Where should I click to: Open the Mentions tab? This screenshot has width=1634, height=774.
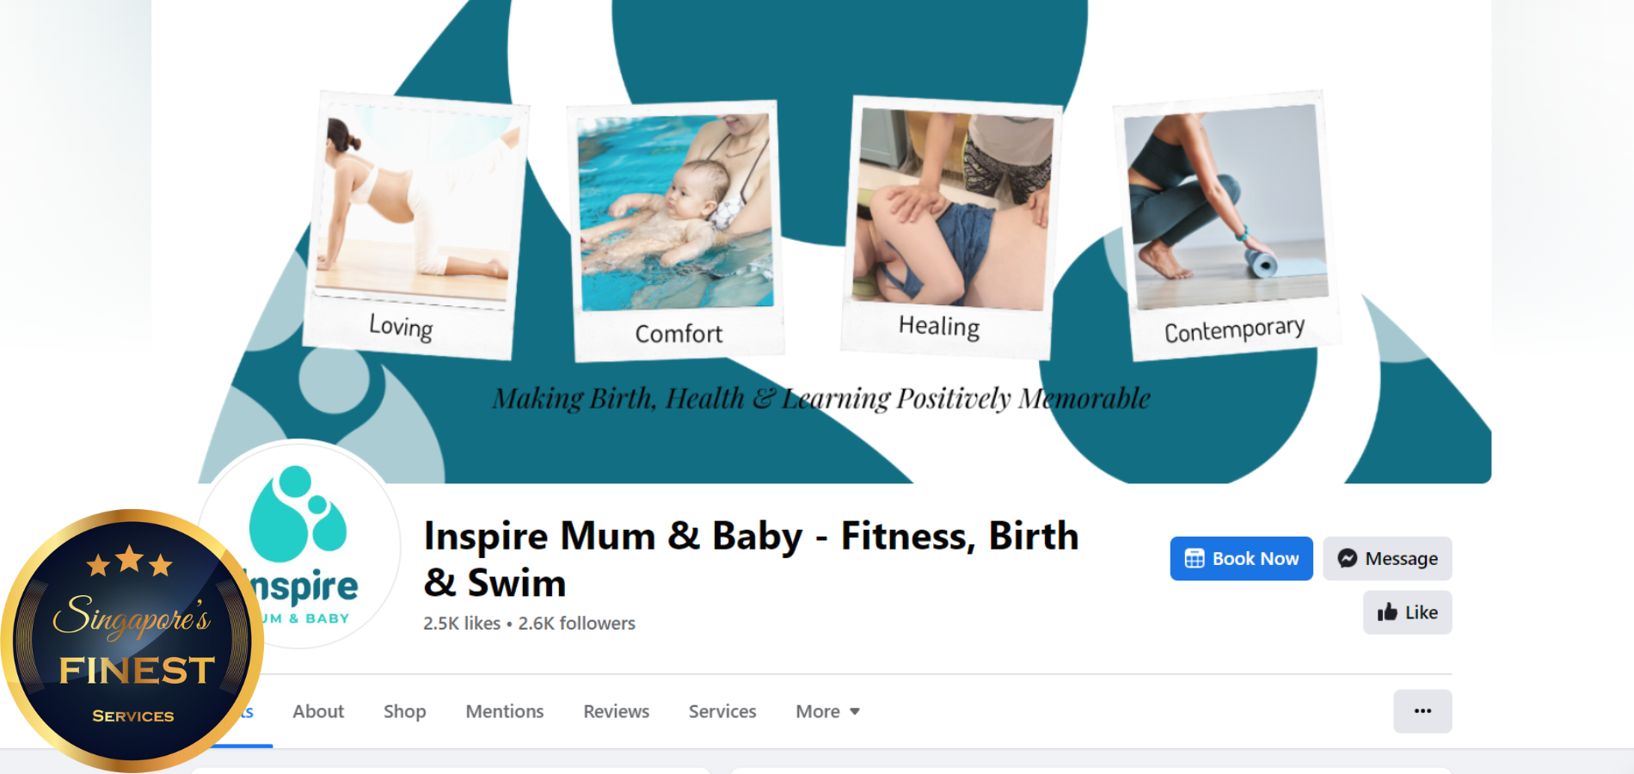click(x=505, y=711)
